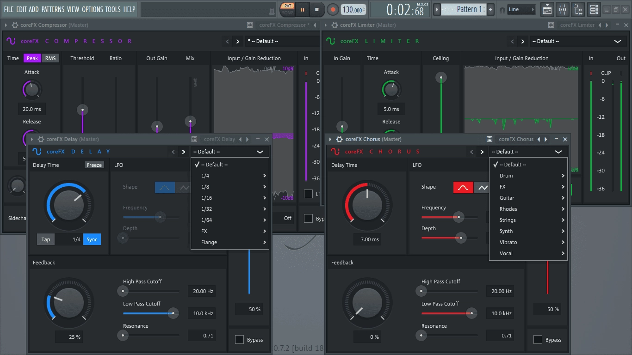Switch to SONG mode
The width and height of the screenshot is (632, 355).
(x=288, y=12)
